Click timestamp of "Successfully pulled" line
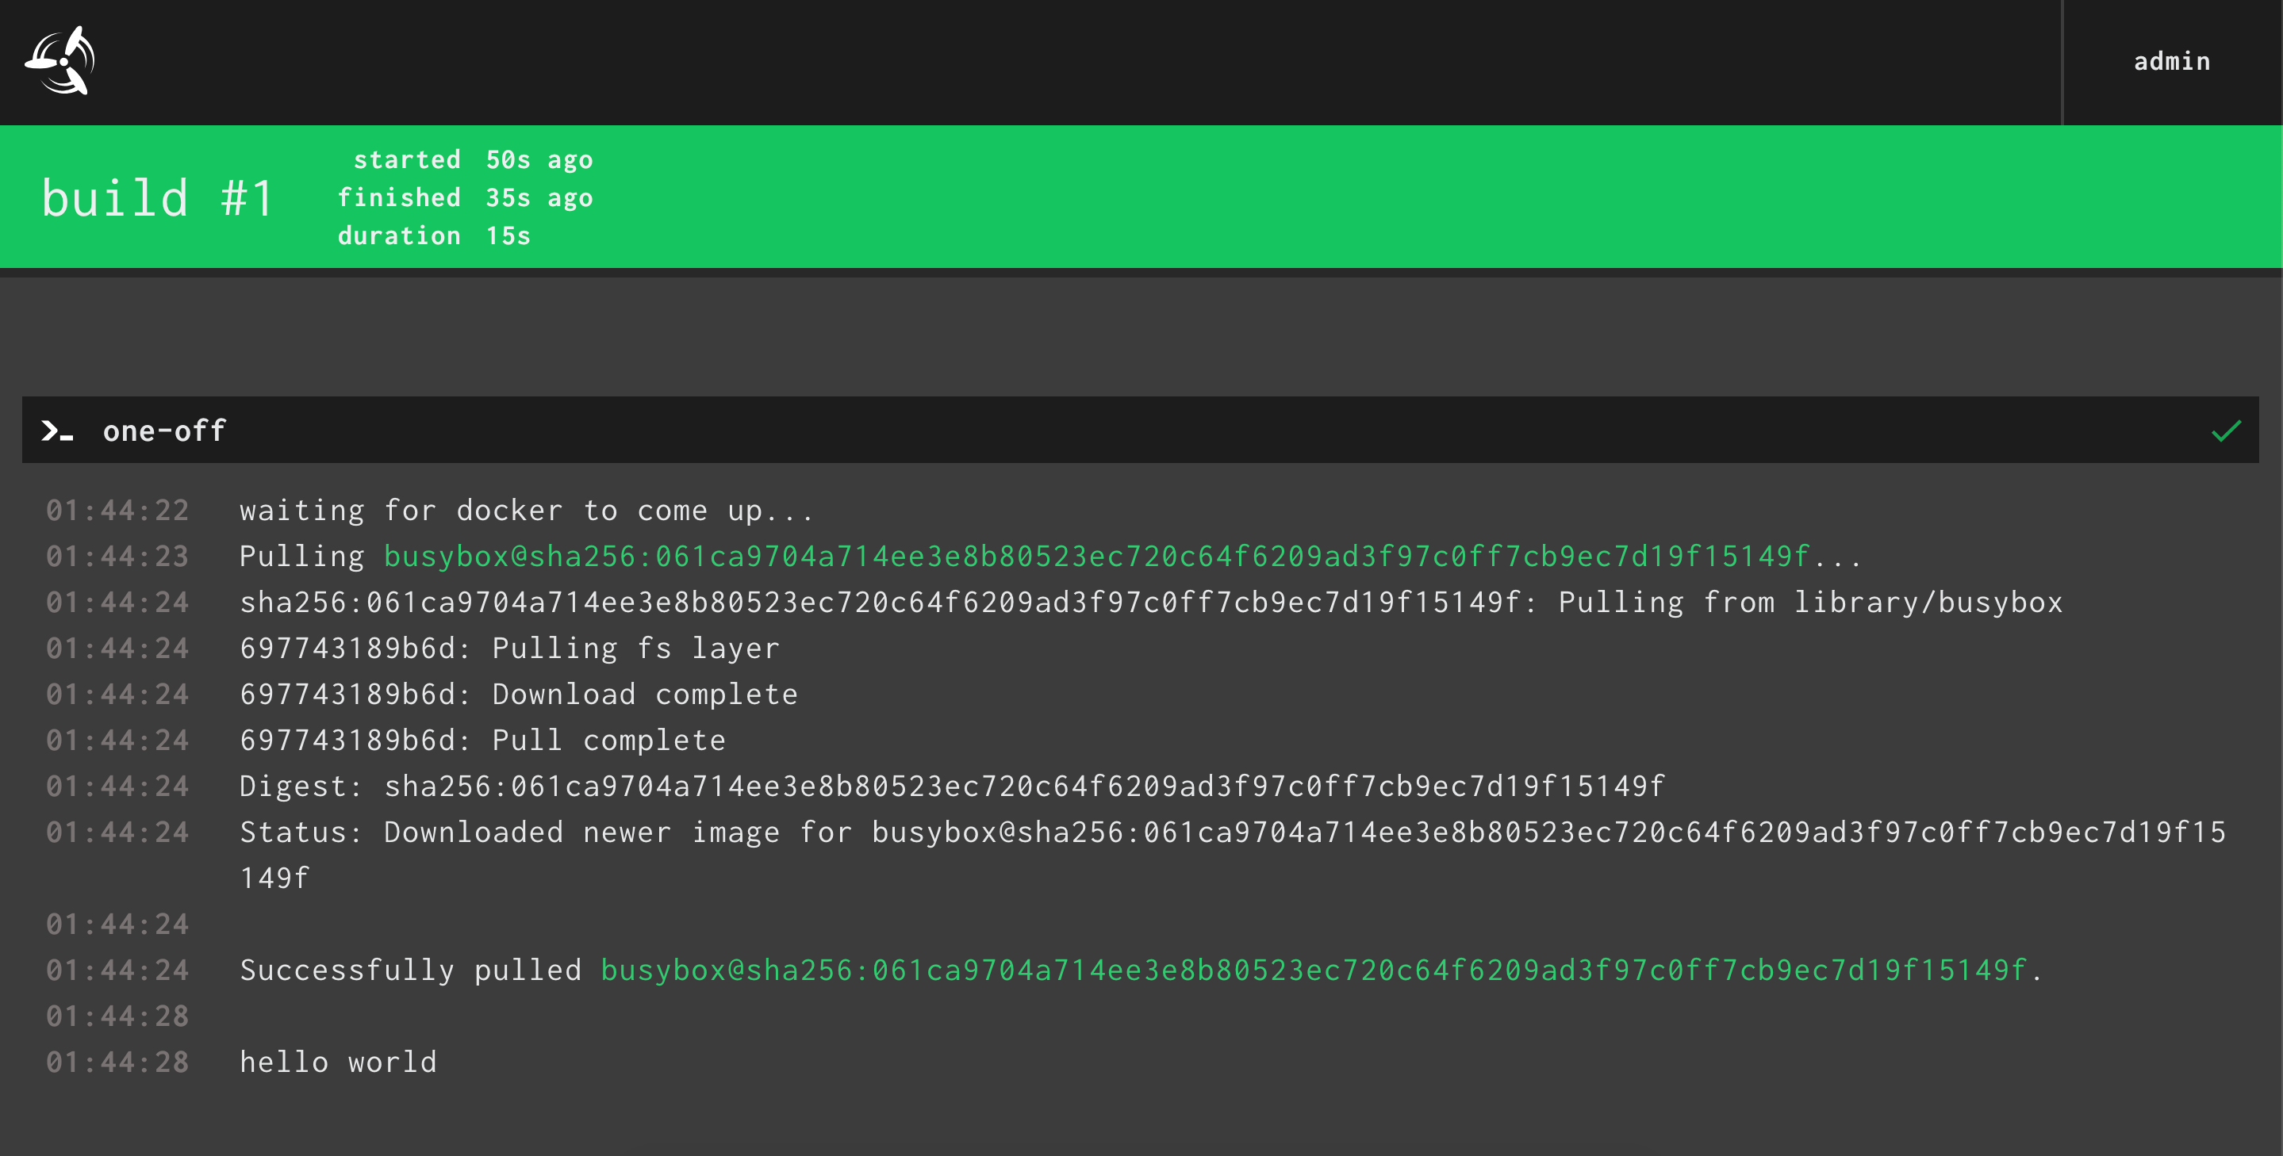 pyautogui.click(x=118, y=970)
